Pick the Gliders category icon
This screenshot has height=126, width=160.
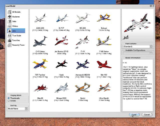9,26
